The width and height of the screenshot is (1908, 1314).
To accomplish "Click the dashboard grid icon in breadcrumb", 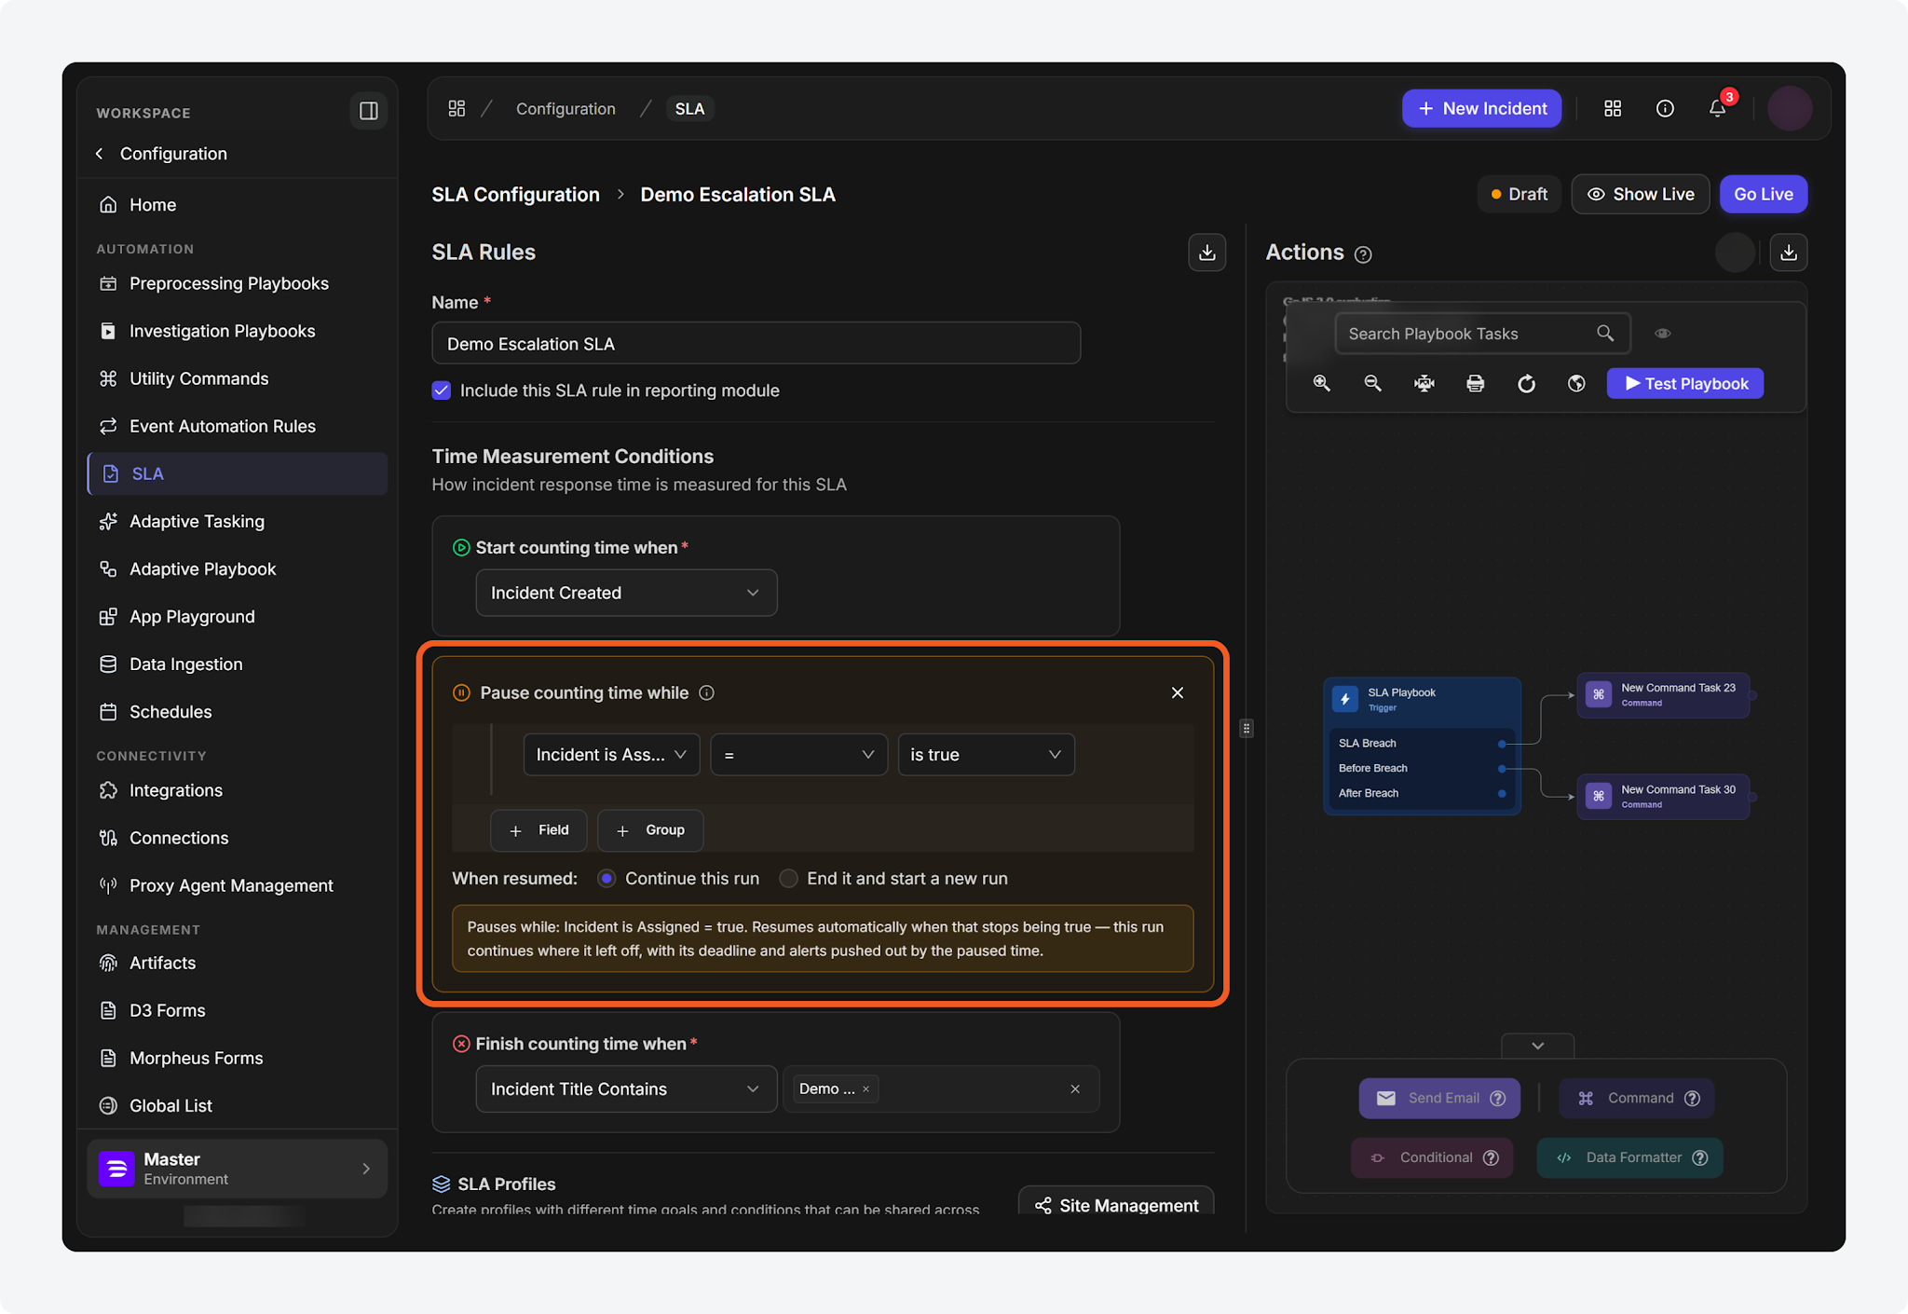I will point(457,108).
